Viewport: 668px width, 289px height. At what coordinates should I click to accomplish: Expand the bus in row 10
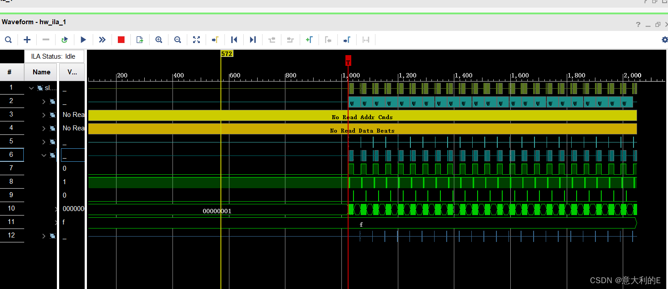pos(56,209)
